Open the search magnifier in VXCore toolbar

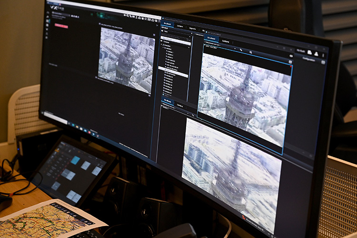(128, 16)
